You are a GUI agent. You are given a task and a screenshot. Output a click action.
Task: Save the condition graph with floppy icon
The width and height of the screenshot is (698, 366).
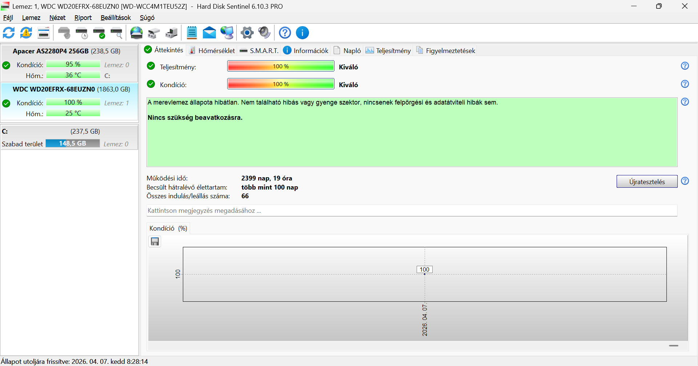coord(155,241)
